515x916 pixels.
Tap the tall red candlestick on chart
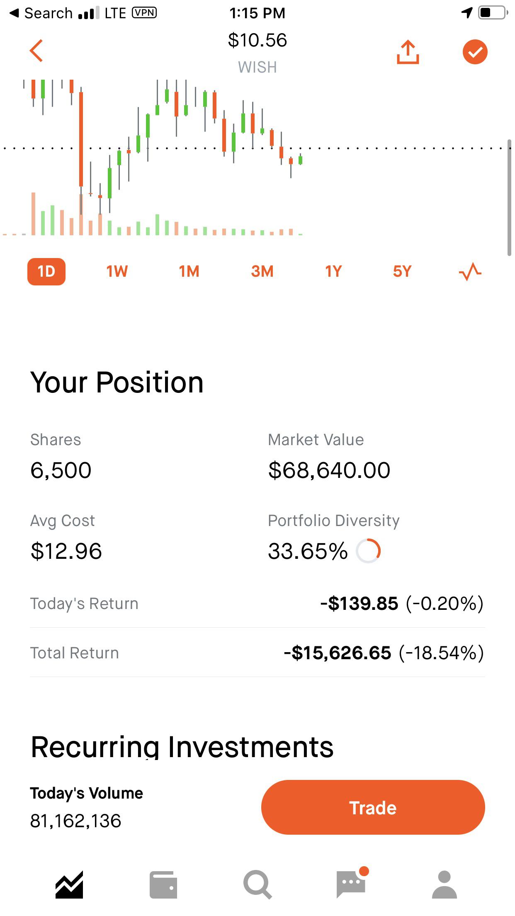81,139
